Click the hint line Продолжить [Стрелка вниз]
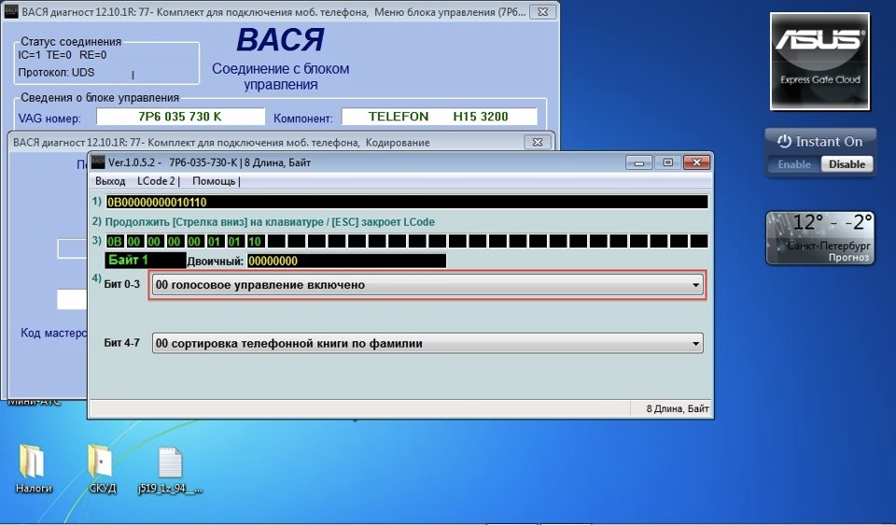896x525 pixels. (x=270, y=222)
